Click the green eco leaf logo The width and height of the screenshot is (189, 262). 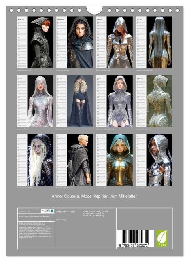[x=162, y=239]
